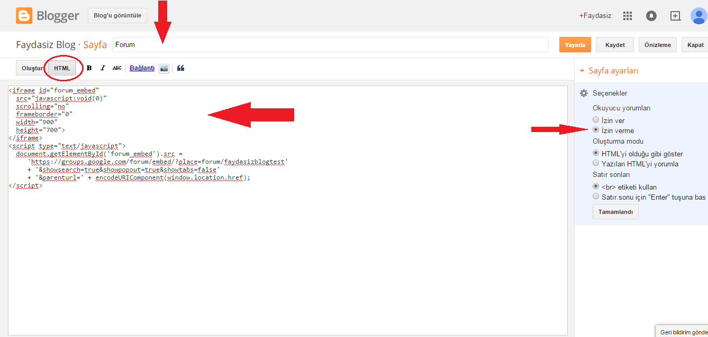The height and width of the screenshot is (337, 708).
Task: Click the blockquote quote icon
Action: pos(181,68)
